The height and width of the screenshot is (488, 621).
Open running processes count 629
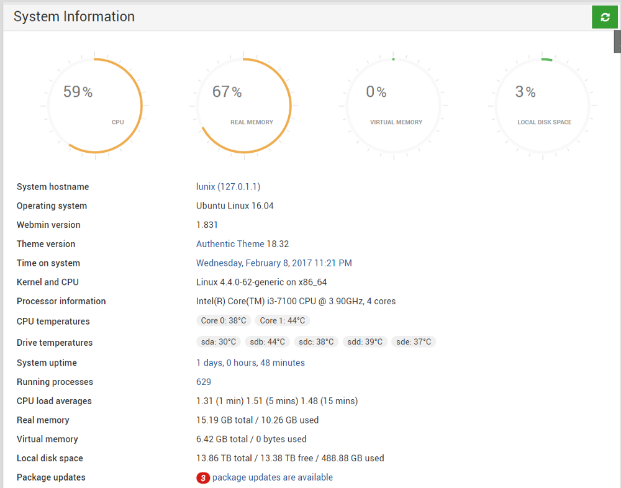click(204, 382)
